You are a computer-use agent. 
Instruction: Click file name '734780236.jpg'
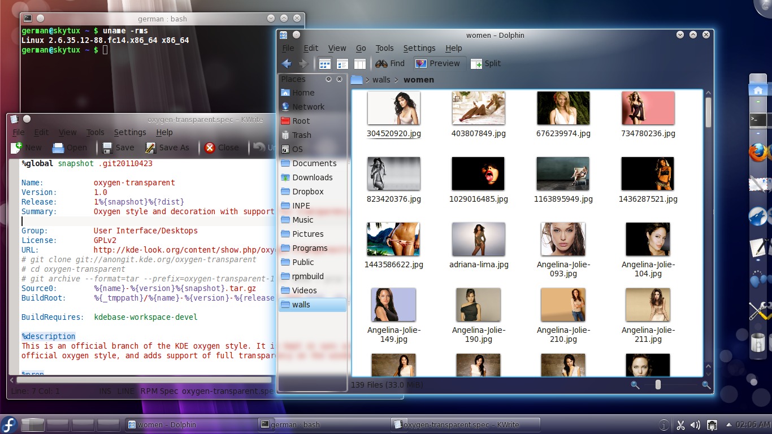pos(648,133)
